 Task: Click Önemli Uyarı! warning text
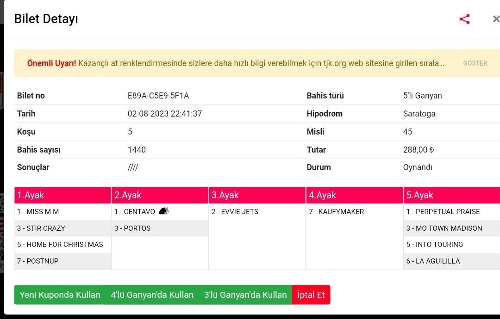51,63
